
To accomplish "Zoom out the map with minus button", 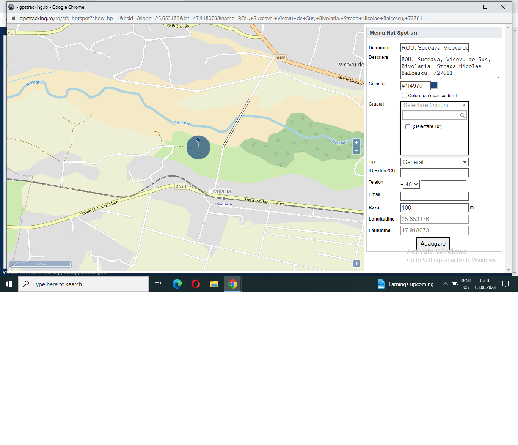I will (x=356, y=151).
